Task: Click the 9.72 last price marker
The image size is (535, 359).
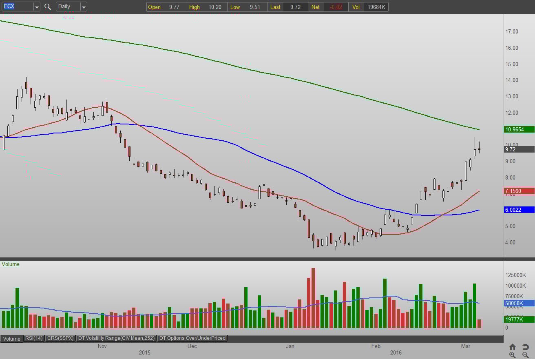Action: [519, 149]
